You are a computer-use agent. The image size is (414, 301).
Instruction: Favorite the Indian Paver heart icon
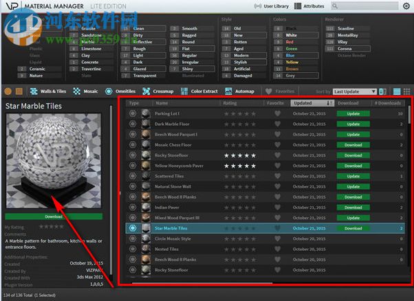coord(277,208)
